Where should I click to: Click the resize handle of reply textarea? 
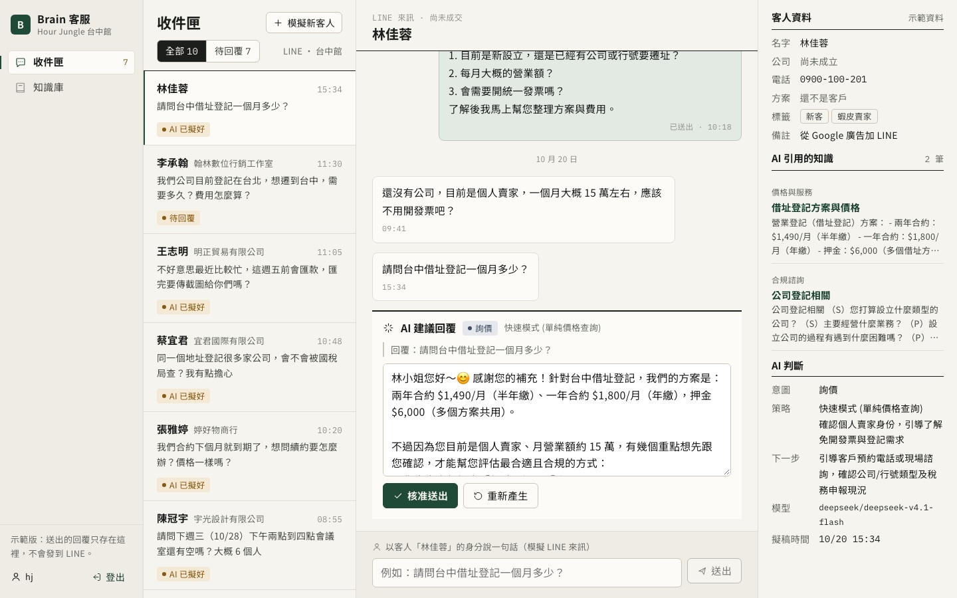pos(726,472)
